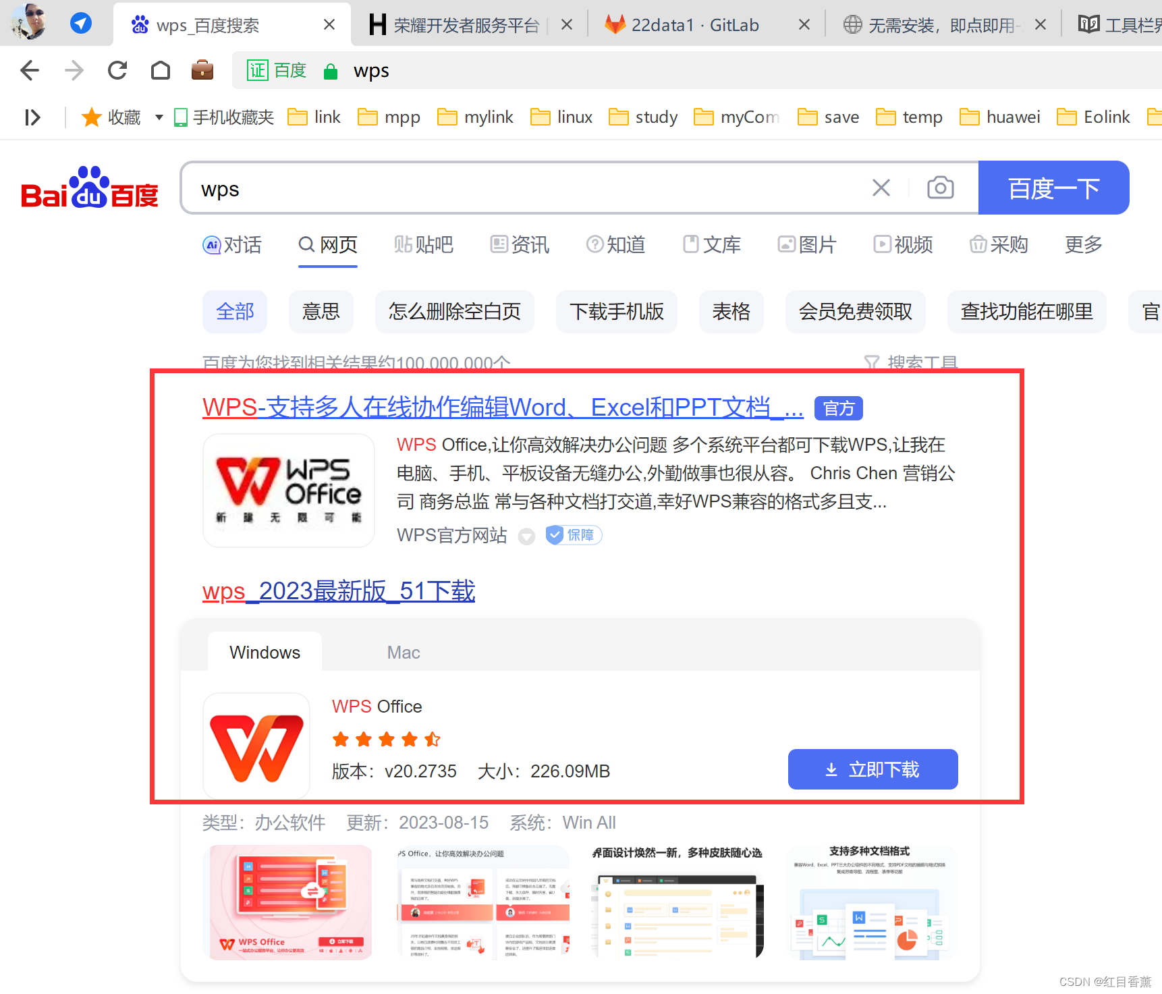Image resolution: width=1162 pixels, height=994 pixels.
Task: Click the 百度一下 search button
Action: tap(1053, 188)
